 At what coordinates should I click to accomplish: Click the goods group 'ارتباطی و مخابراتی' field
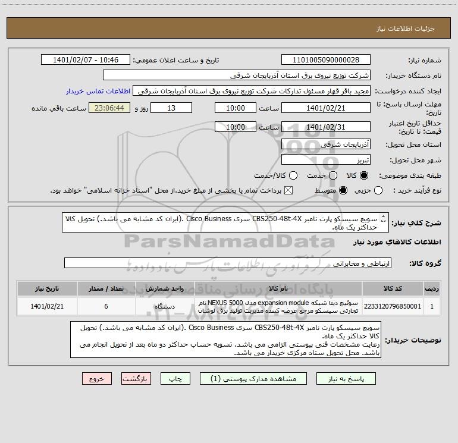pos(228,263)
